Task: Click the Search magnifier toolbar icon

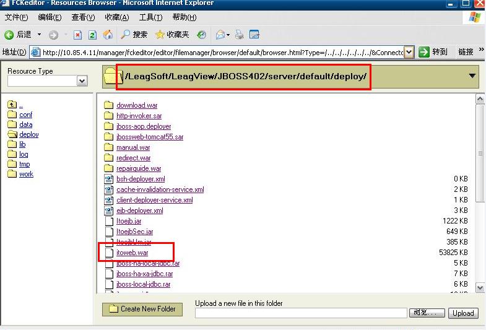Action: [125, 35]
